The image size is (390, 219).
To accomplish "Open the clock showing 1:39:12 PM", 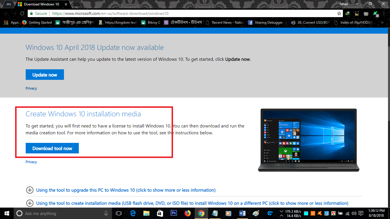I will point(377,213).
